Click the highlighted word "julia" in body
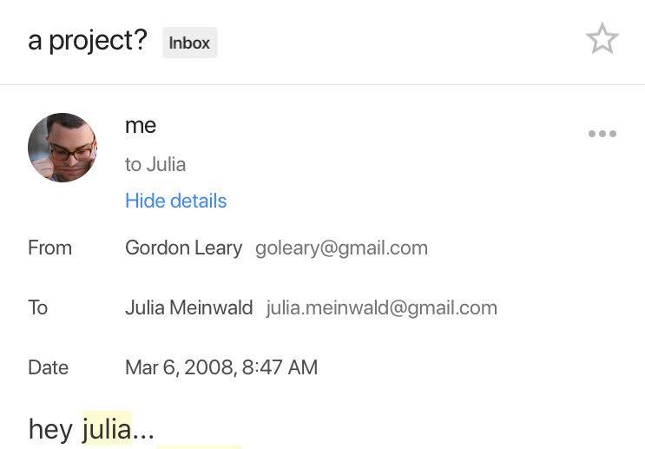This screenshot has height=449, width=645. click(x=107, y=428)
